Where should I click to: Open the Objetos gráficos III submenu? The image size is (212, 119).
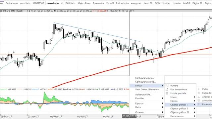tap(180, 112)
